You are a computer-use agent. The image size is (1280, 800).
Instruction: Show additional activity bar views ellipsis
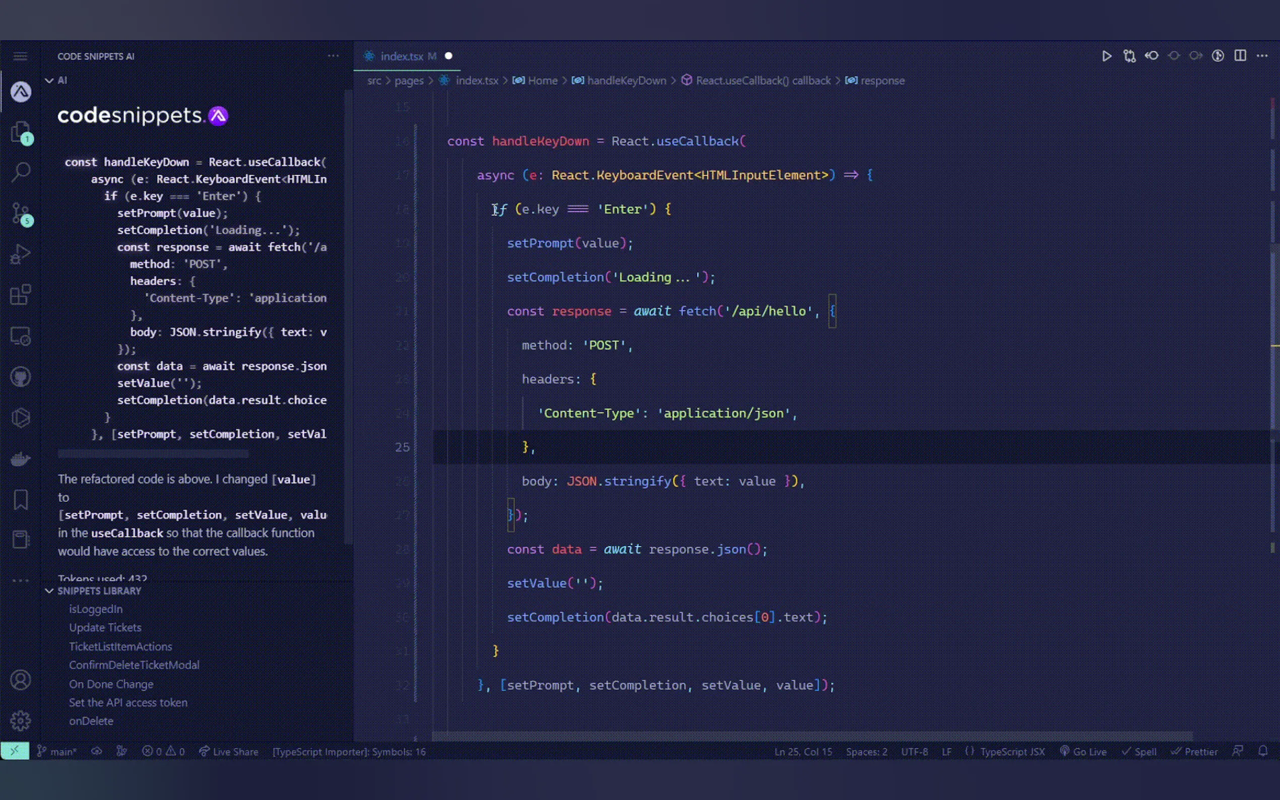tap(21, 580)
